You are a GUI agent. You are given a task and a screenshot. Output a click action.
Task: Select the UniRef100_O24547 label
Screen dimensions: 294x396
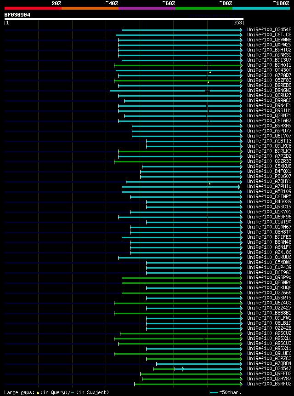pyautogui.click(x=269, y=369)
